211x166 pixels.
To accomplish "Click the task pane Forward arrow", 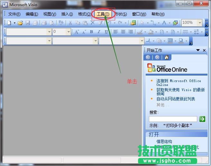I will [157, 57].
